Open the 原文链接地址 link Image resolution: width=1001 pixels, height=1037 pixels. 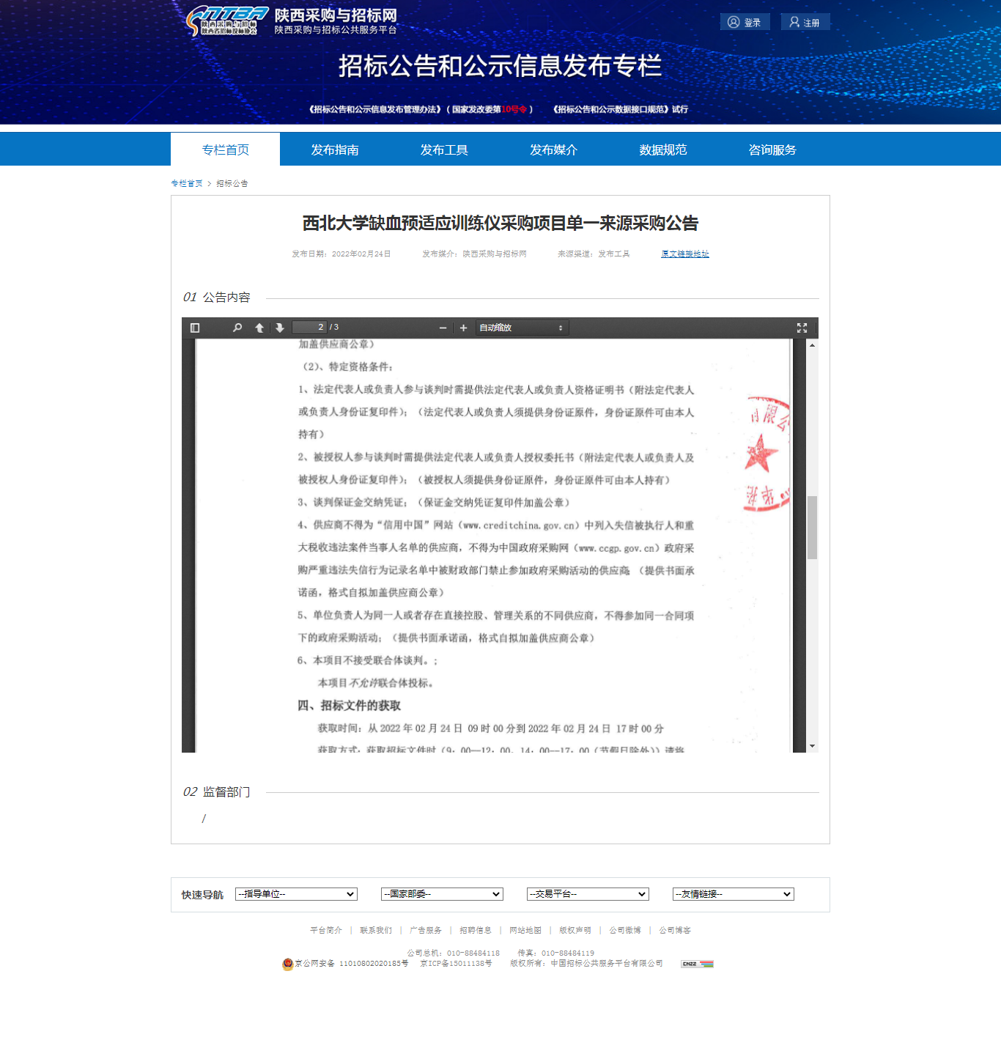pos(685,254)
